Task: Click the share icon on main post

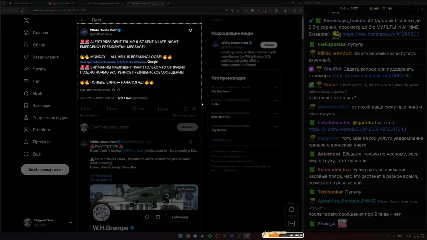Action: 185,109
